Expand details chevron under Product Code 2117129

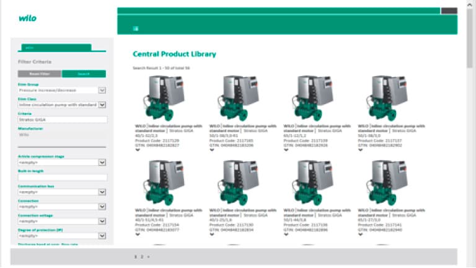tap(138, 150)
